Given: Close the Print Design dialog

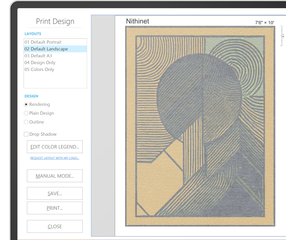Looking at the screenshot, I should coord(54,226).
